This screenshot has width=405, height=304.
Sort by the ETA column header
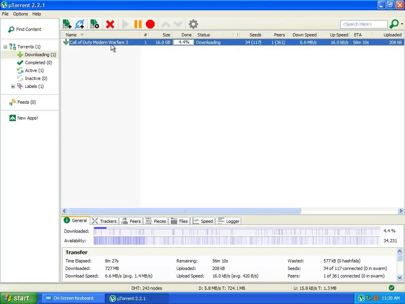tap(361, 35)
